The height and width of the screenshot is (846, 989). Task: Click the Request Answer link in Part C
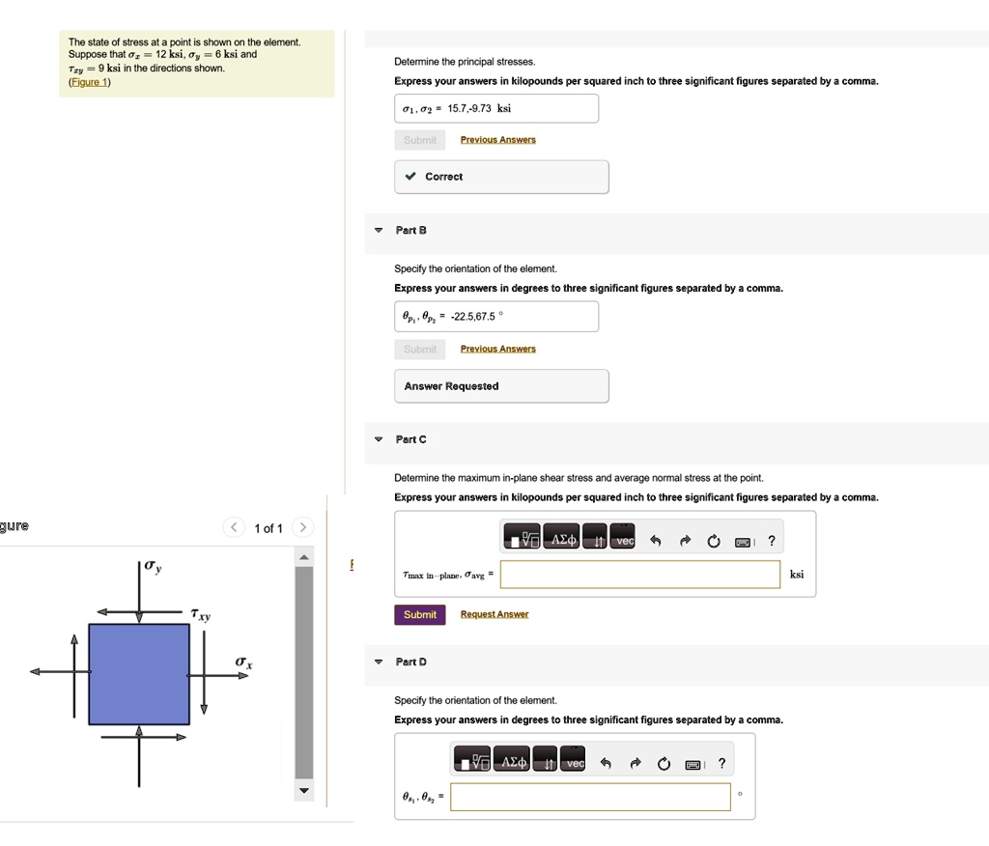click(x=494, y=613)
